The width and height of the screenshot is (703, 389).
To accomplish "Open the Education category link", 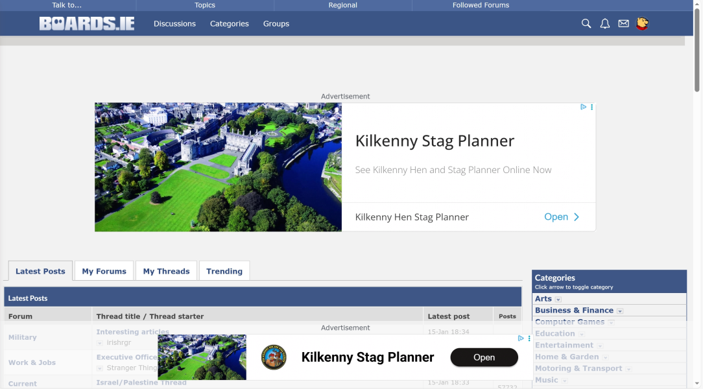I will [x=554, y=333].
